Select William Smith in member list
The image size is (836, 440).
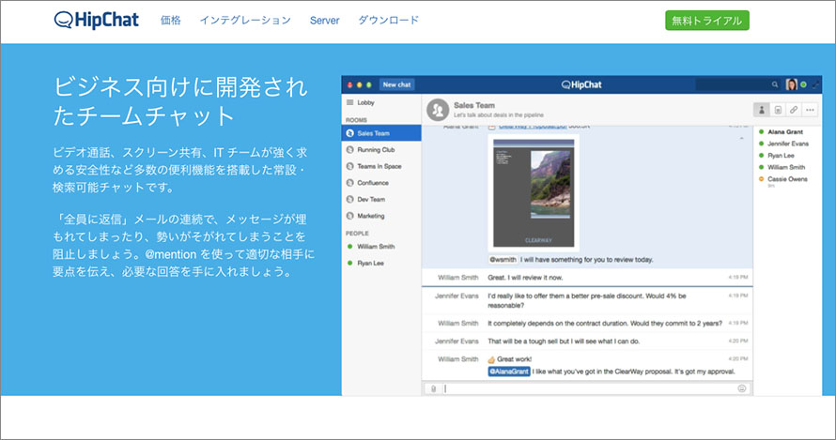click(786, 167)
